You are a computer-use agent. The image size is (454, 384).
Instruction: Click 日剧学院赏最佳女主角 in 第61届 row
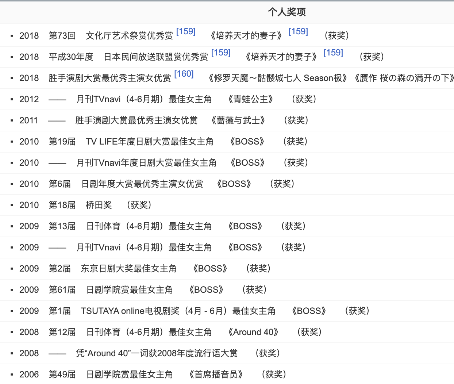click(130, 290)
